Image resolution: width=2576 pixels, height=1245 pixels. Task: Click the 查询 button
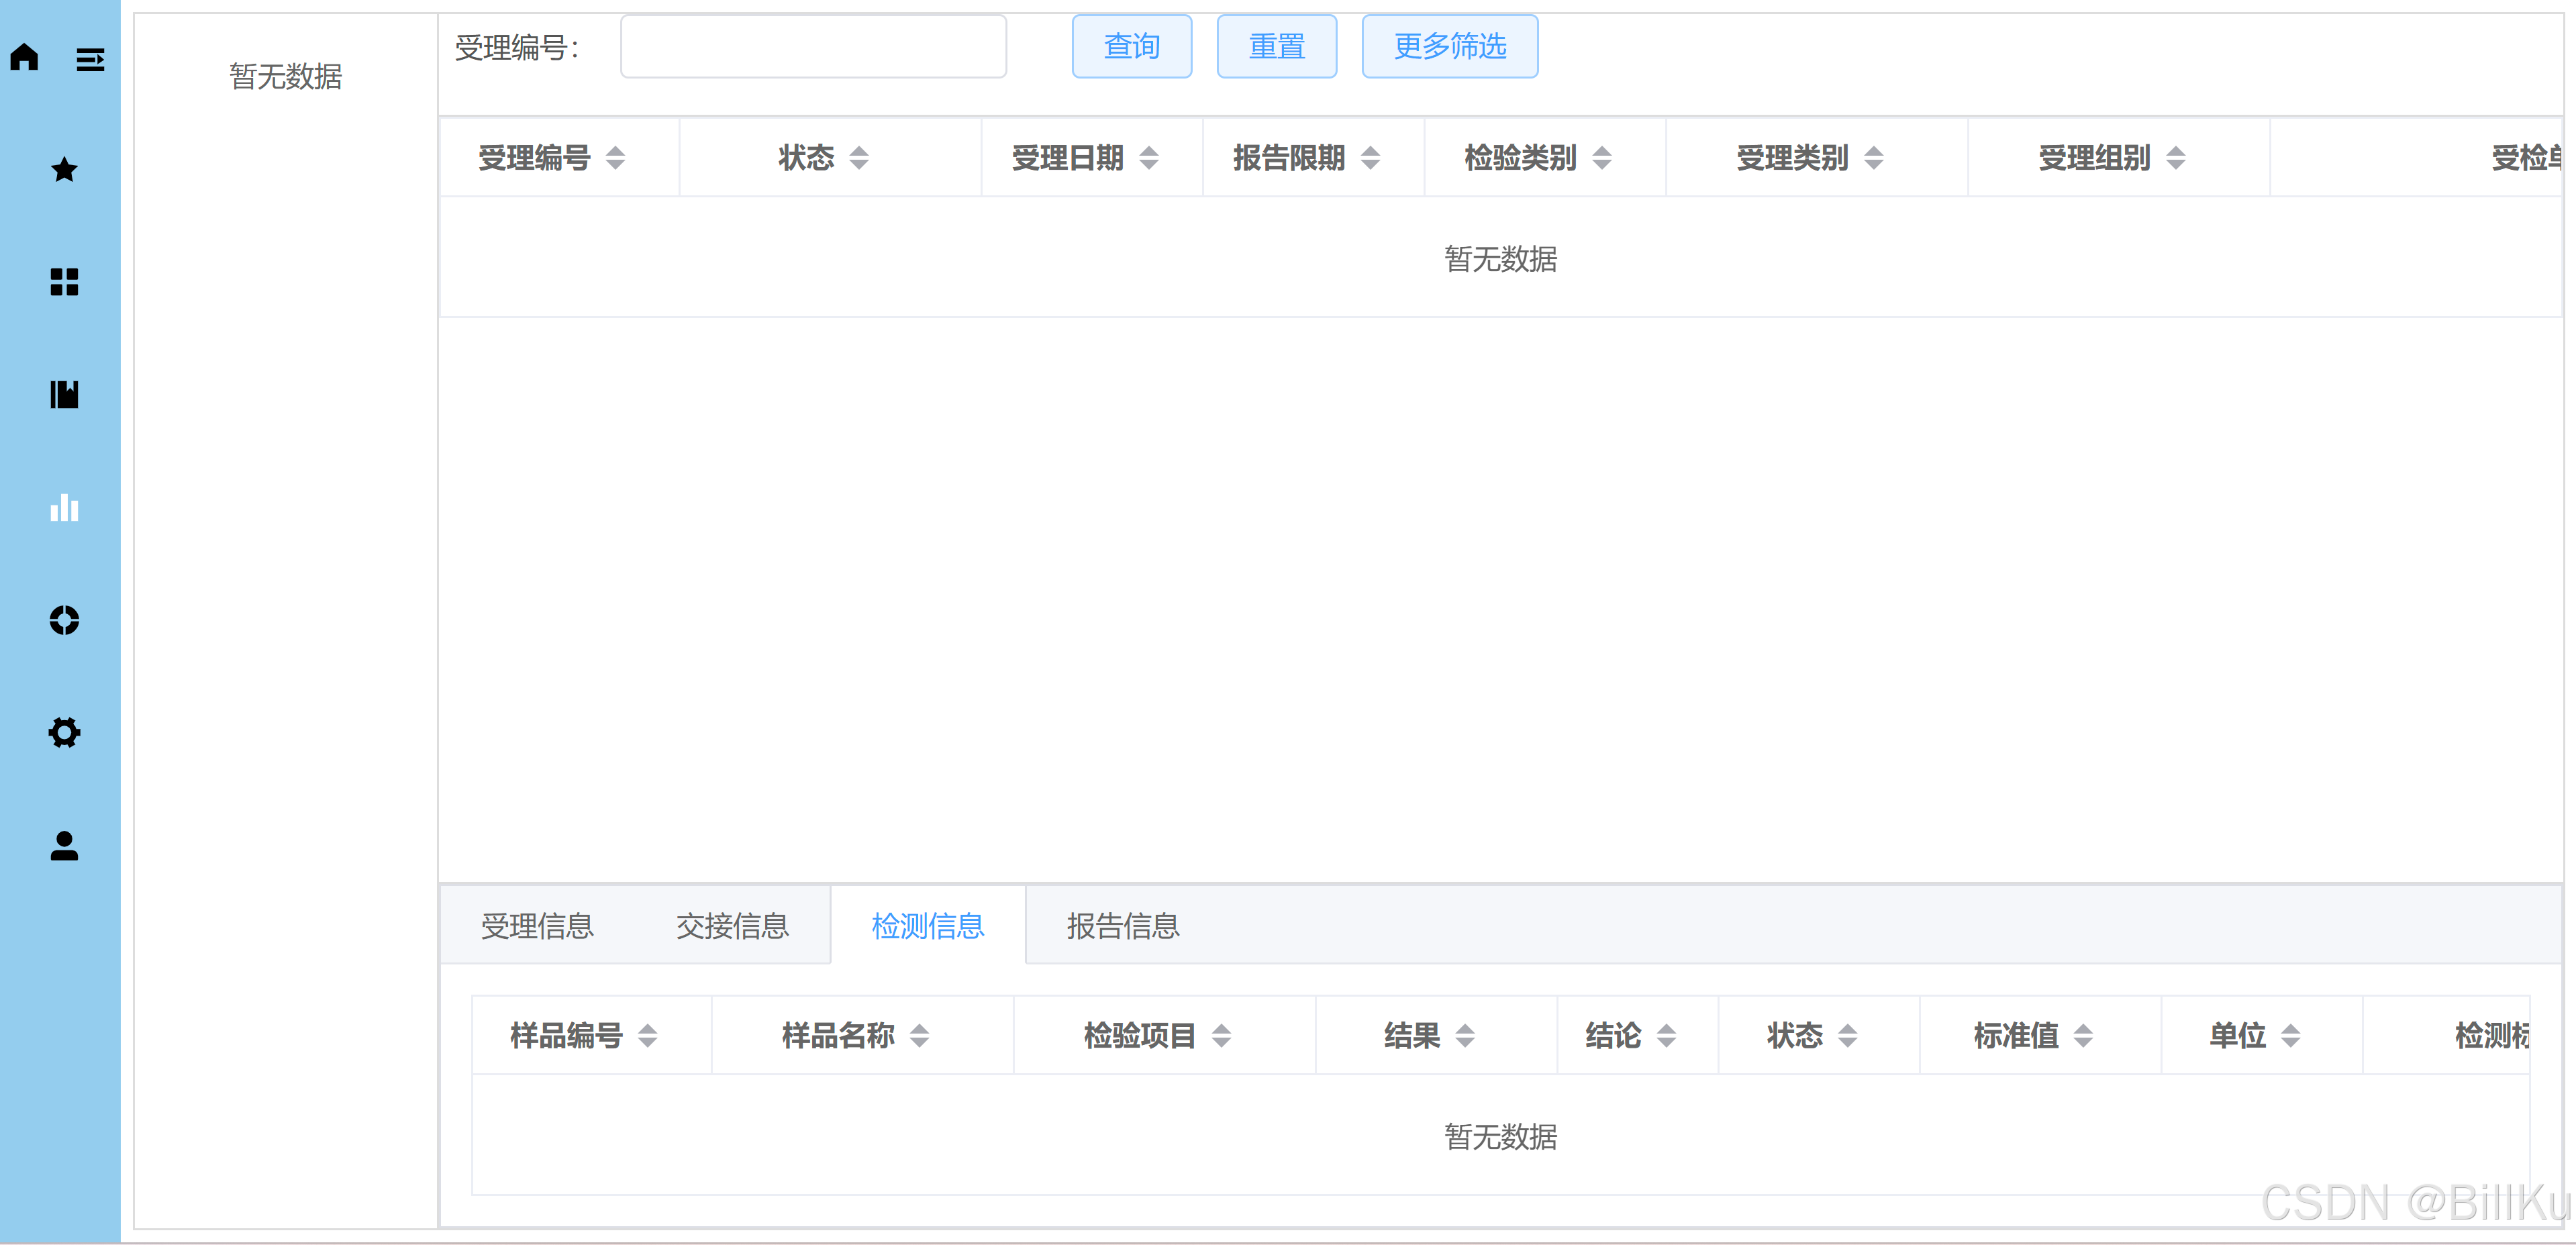coord(1131,46)
